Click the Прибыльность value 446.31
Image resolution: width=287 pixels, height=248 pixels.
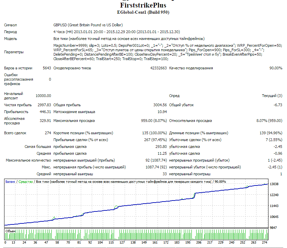point(45,112)
